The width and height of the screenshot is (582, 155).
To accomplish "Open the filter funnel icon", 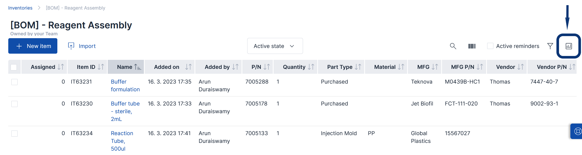I will (550, 46).
